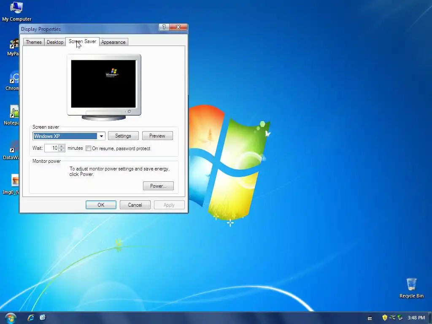
Task: Open the Chrome desktop shortcut
Action: [12, 81]
